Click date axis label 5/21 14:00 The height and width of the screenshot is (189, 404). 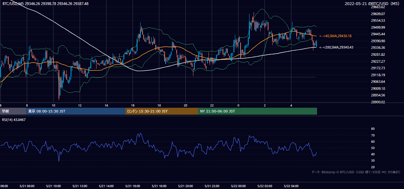(x=106, y=186)
